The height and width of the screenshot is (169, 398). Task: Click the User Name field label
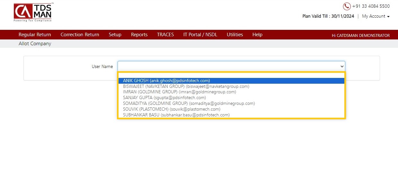(102, 66)
